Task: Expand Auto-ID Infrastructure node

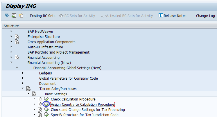Action: pyautogui.click(x=11, y=47)
